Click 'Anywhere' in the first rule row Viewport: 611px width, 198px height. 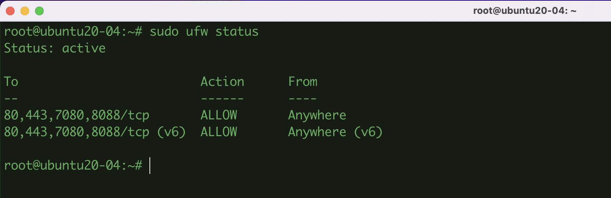[317, 115]
